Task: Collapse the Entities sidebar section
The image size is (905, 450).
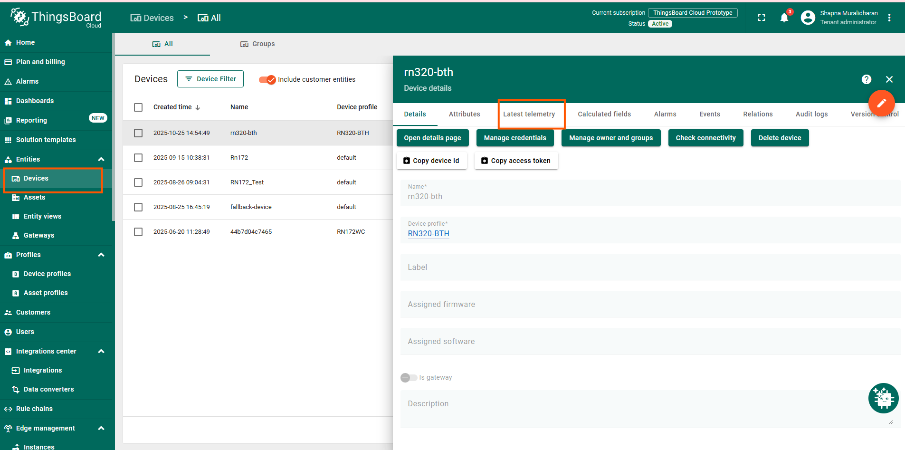Action: tap(101, 159)
